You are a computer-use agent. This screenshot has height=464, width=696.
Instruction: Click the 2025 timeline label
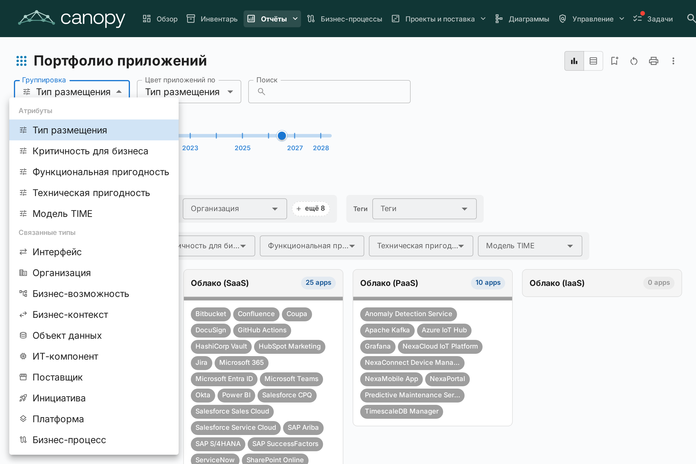click(x=242, y=148)
